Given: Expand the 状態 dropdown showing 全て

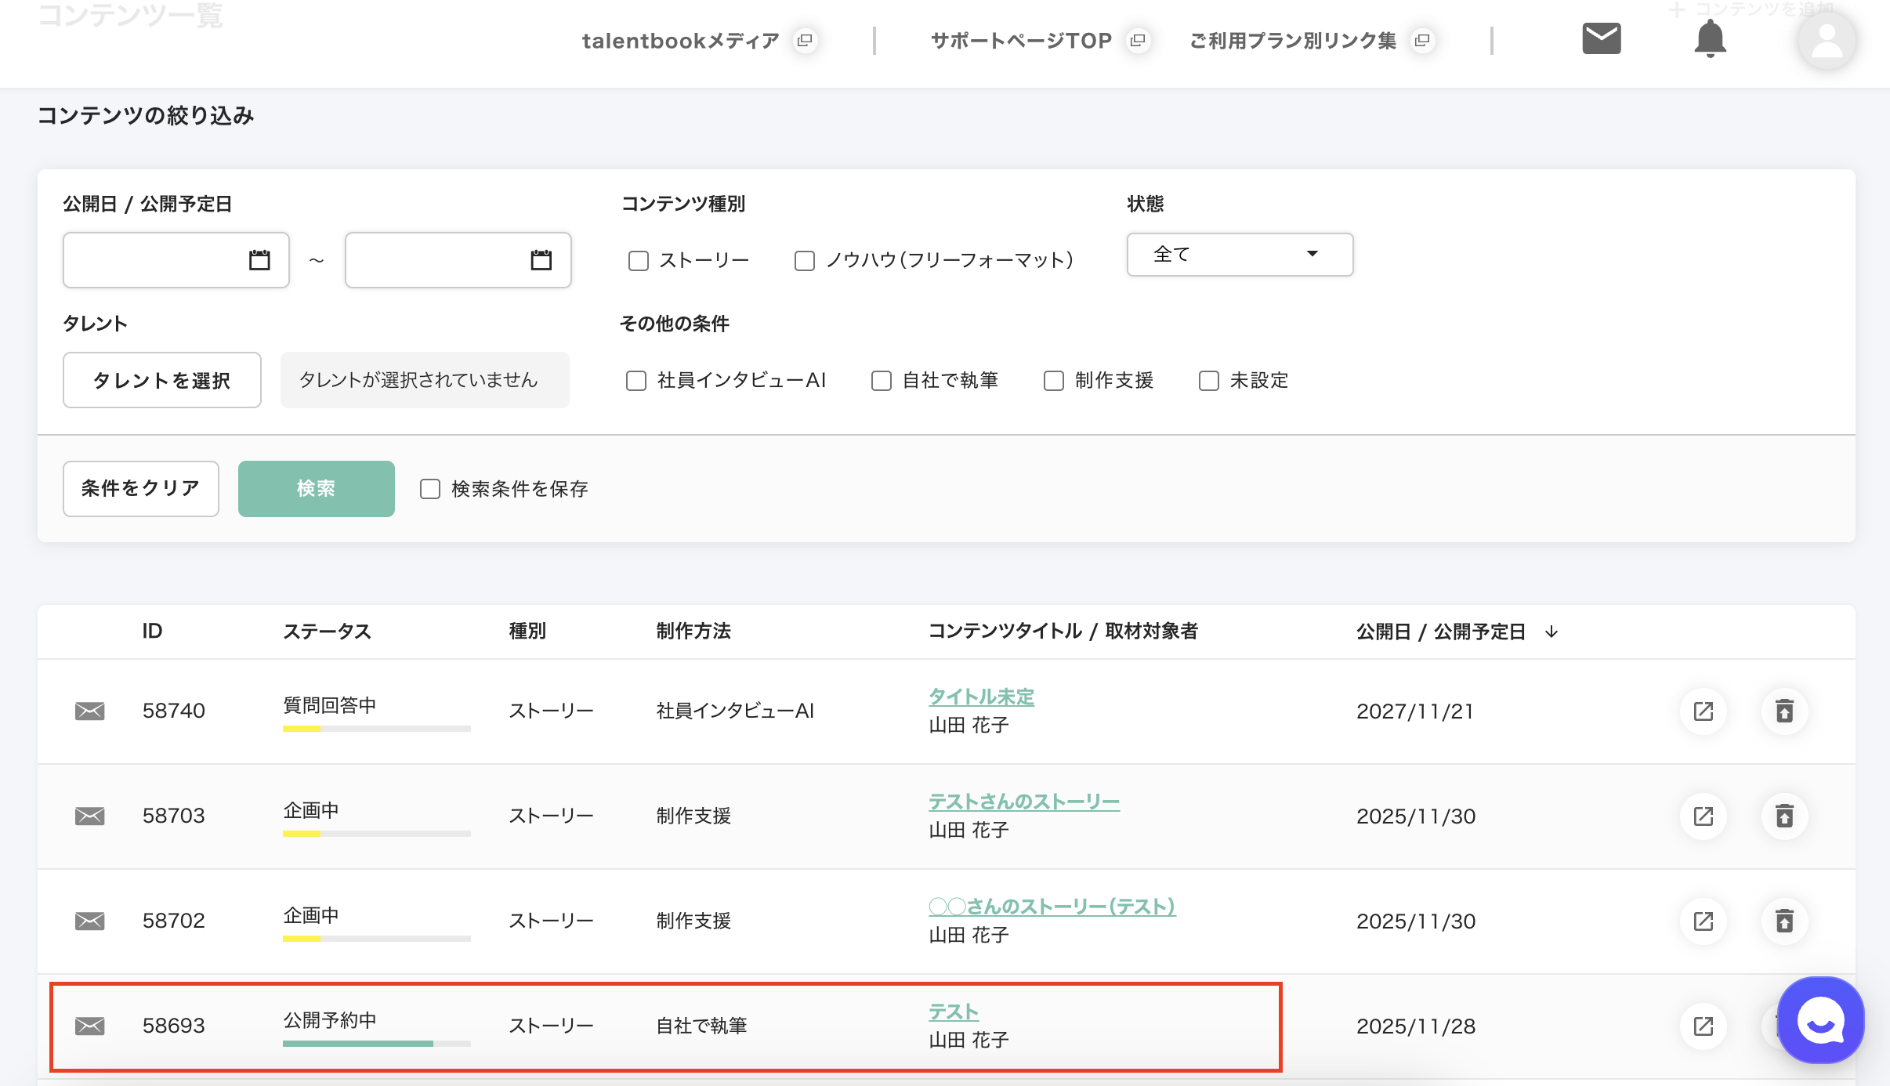Looking at the screenshot, I should 1239,254.
